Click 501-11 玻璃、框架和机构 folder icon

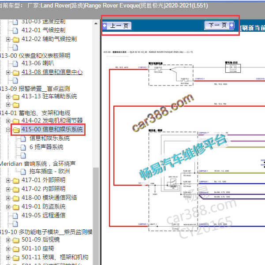16,258
